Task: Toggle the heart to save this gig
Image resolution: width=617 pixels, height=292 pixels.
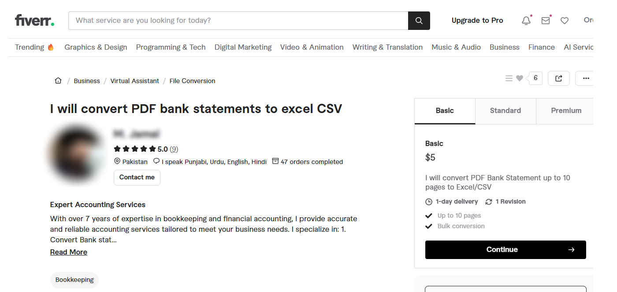Action: click(x=520, y=78)
